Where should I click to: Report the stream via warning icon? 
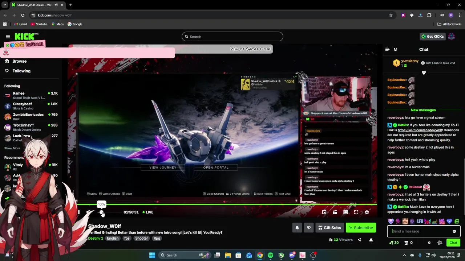[x=371, y=240]
